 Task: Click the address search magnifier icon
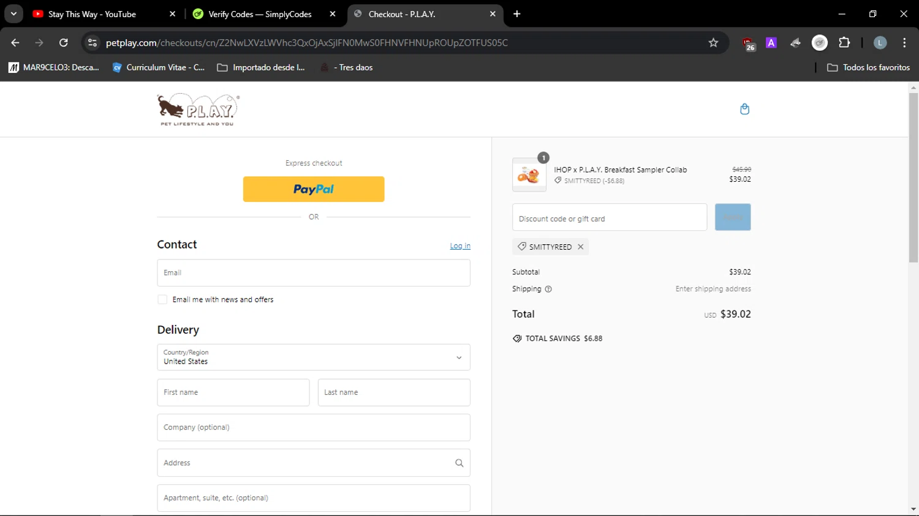(459, 463)
